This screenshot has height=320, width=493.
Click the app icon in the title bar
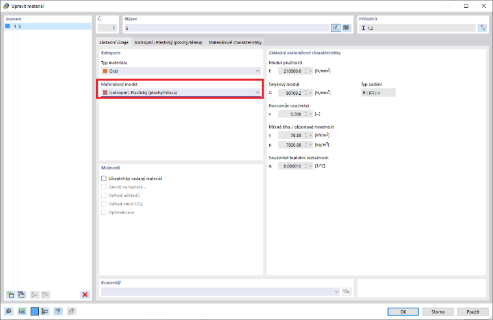(x=6, y=6)
